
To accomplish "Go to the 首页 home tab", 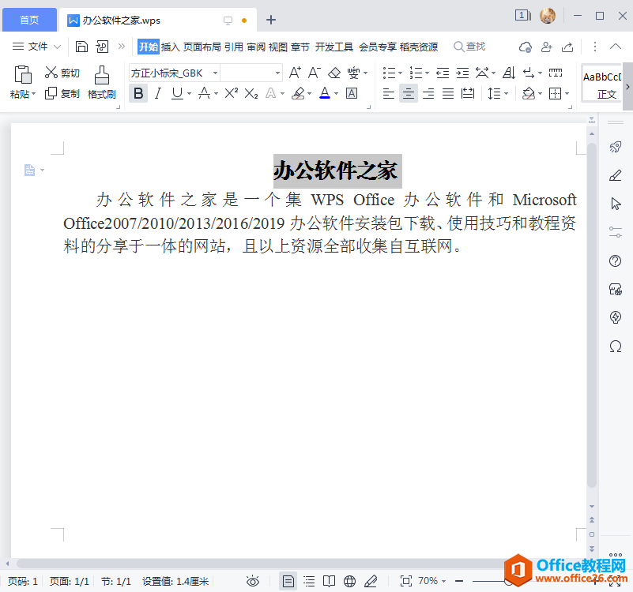I will click(29, 20).
